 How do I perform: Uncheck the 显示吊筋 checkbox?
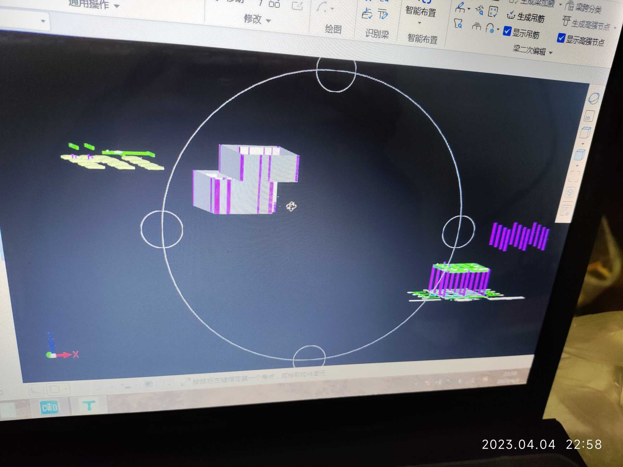pos(507,31)
